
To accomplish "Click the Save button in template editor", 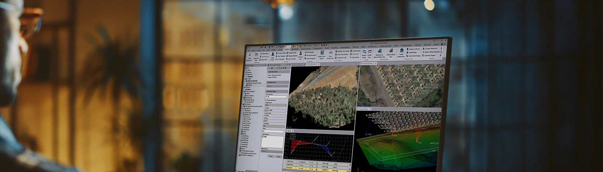I will (x=271, y=156).
